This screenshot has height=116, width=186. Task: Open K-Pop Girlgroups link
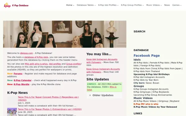coord(142,92)
